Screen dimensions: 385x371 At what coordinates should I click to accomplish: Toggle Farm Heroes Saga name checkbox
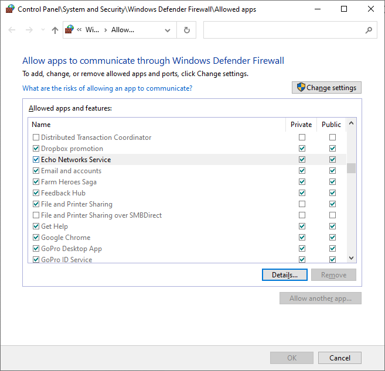36,182
